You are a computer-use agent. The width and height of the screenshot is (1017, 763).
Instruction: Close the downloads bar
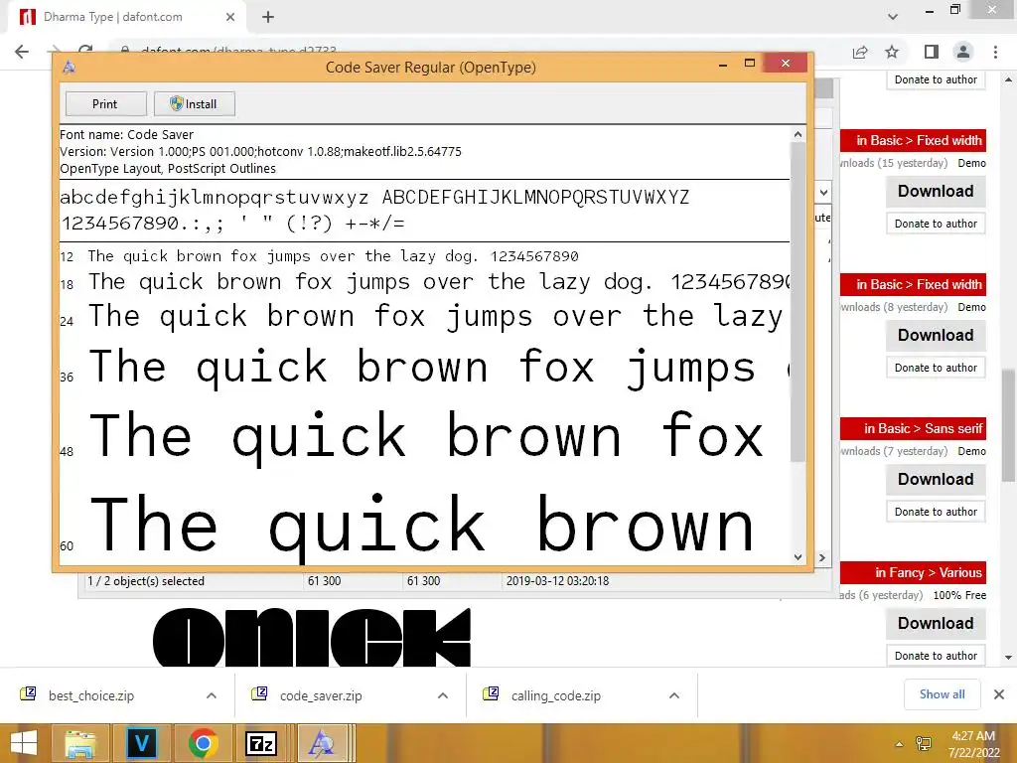999,694
